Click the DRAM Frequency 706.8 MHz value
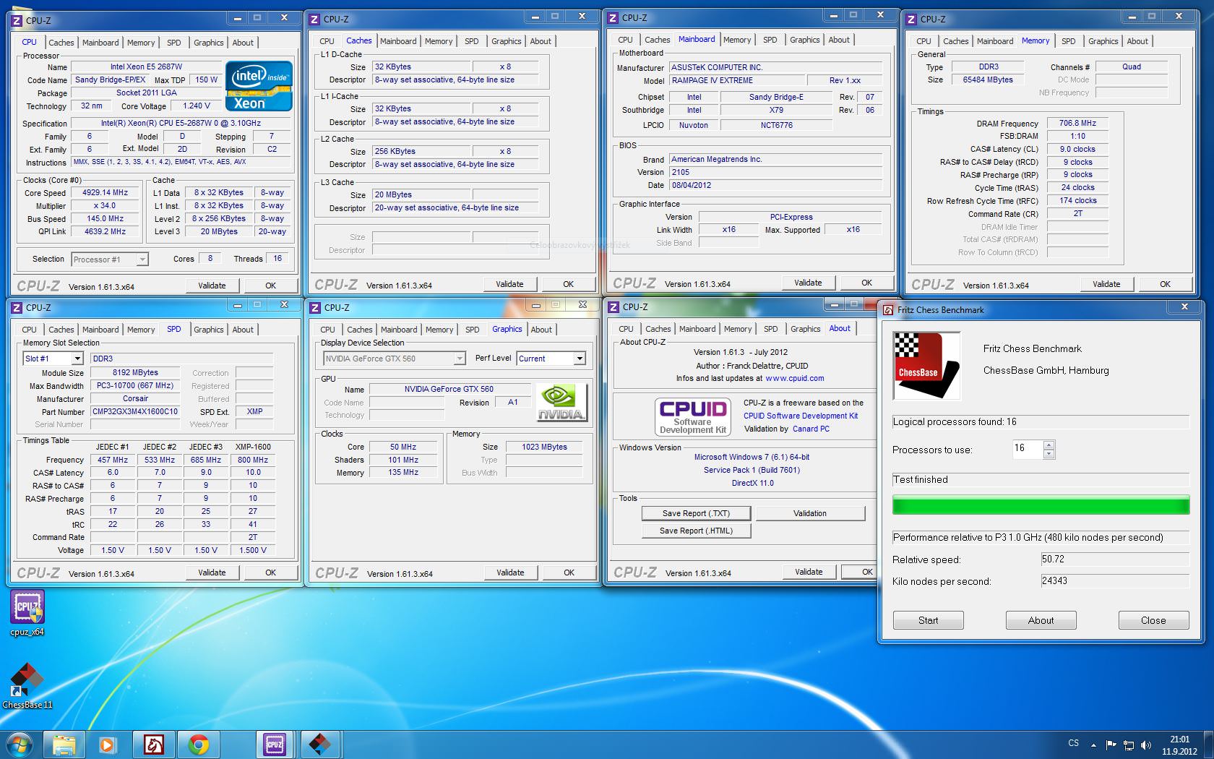The height and width of the screenshot is (759, 1214). (x=1077, y=124)
